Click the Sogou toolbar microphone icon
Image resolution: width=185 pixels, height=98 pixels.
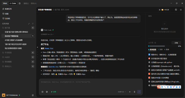pos(168,87)
